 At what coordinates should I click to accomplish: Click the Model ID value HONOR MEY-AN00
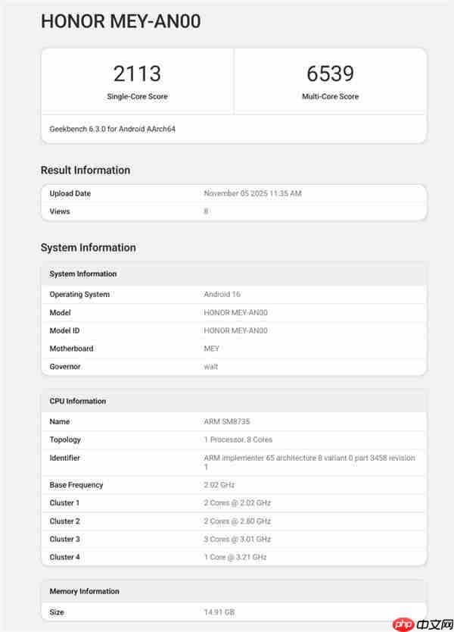pos(235,330)
